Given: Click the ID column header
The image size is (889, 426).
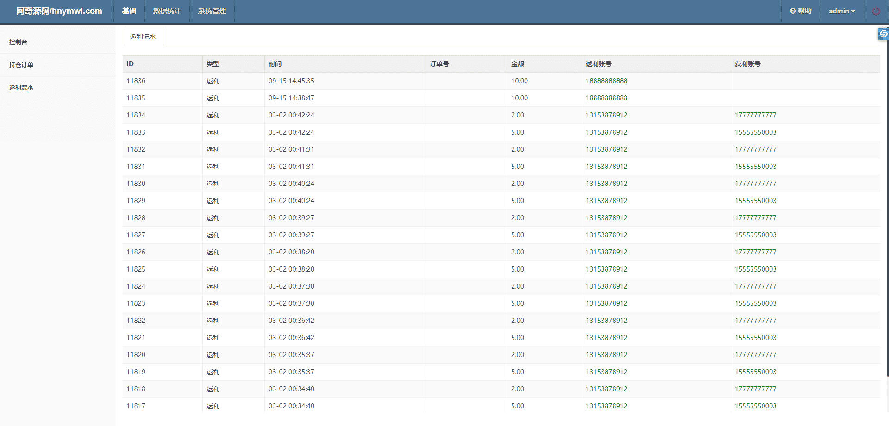Looking at the screenshot, I should (130, 64).
